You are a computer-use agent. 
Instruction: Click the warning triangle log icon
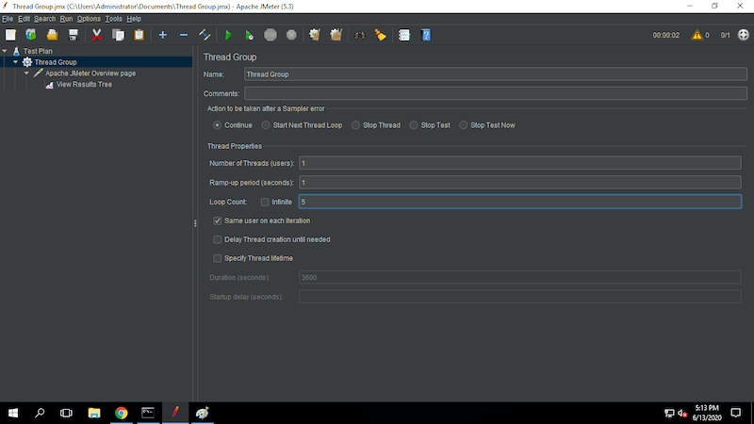[697, 35]
